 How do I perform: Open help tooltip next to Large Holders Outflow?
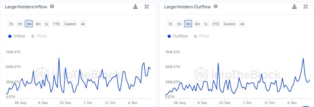click(216, 6)
